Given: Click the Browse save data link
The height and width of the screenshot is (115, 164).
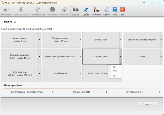Looking at the screenshot, I should click(81, 92).
